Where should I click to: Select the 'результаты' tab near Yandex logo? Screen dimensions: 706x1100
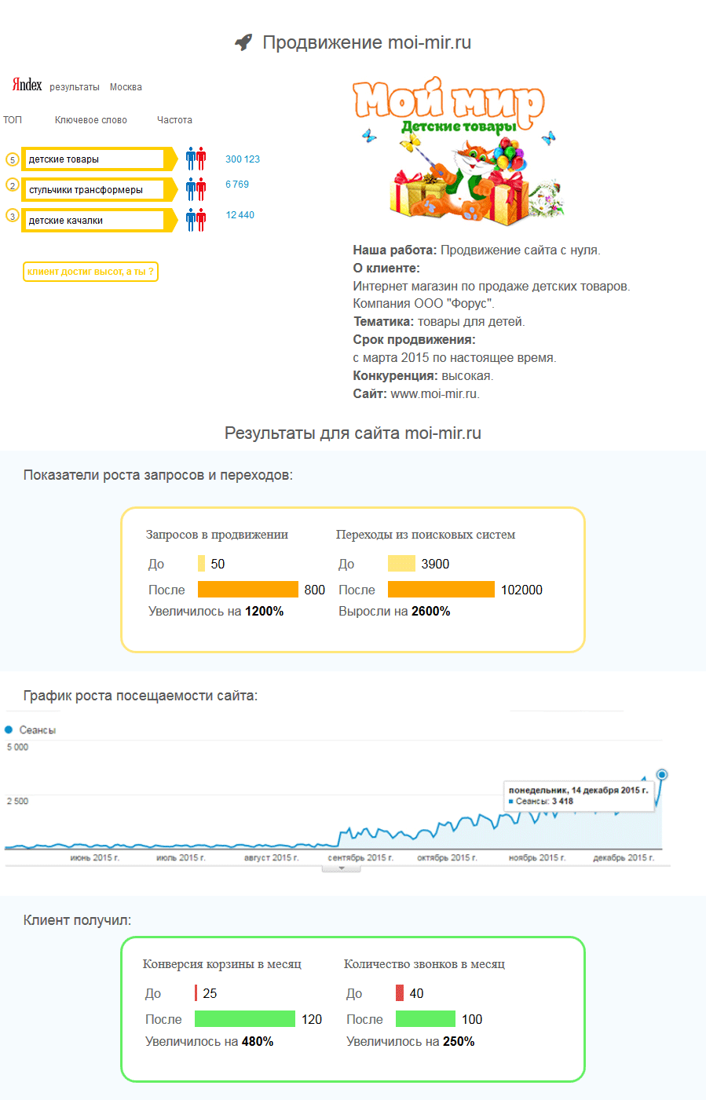point(75,87)
